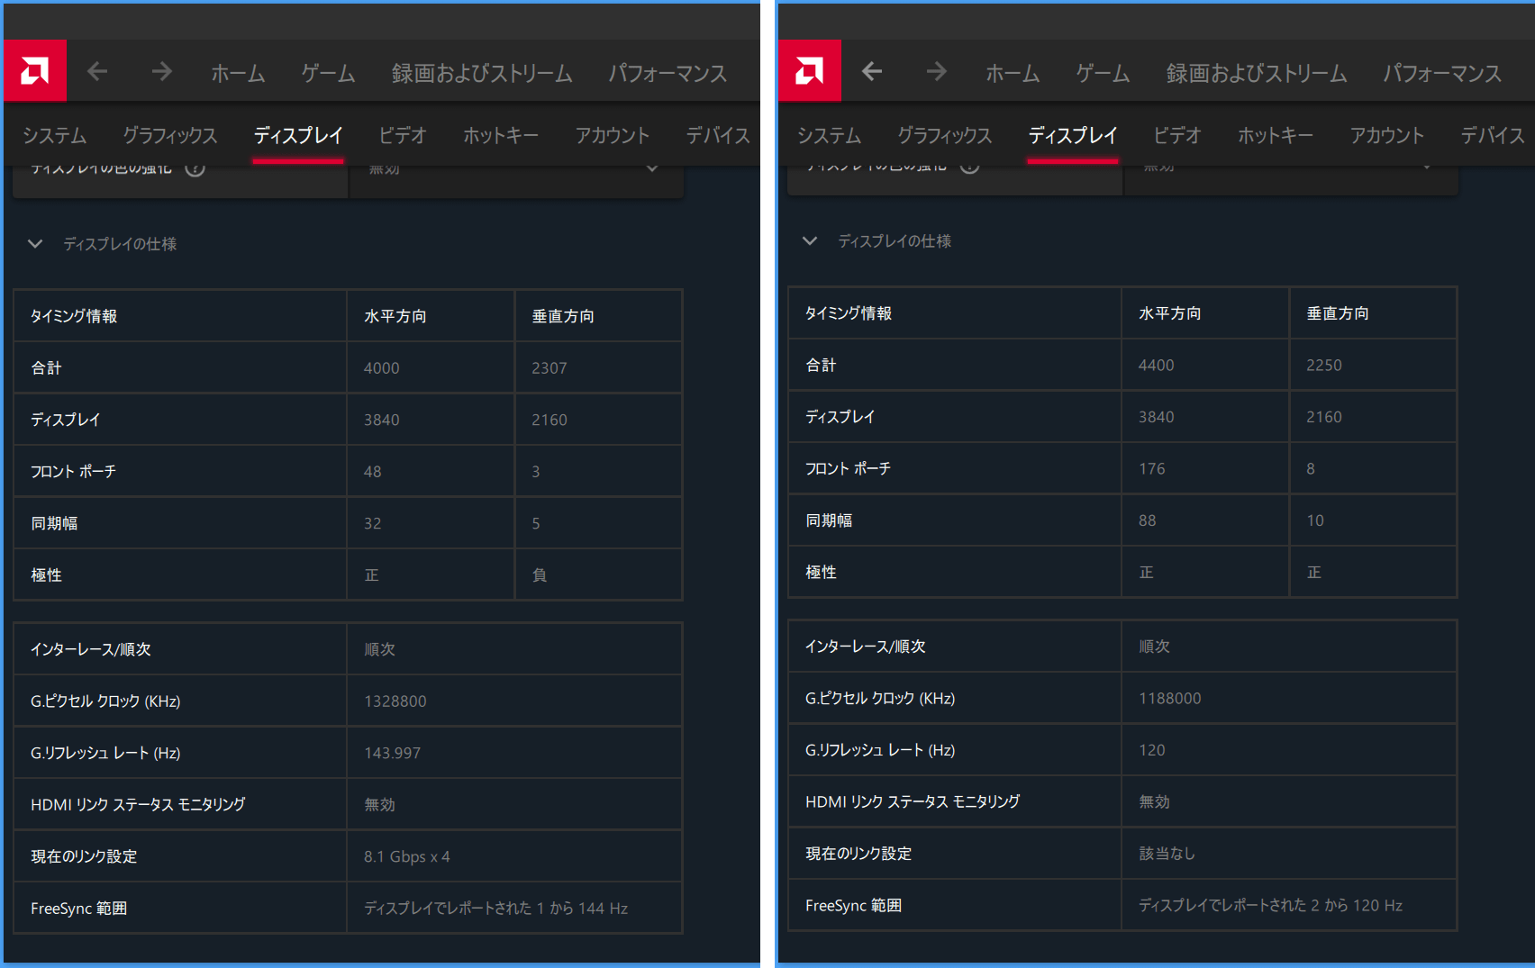The height and width of the screenshot is (968, 1535).
Task: Click link setting value 該当なし
Action: tap(1167, 854)
